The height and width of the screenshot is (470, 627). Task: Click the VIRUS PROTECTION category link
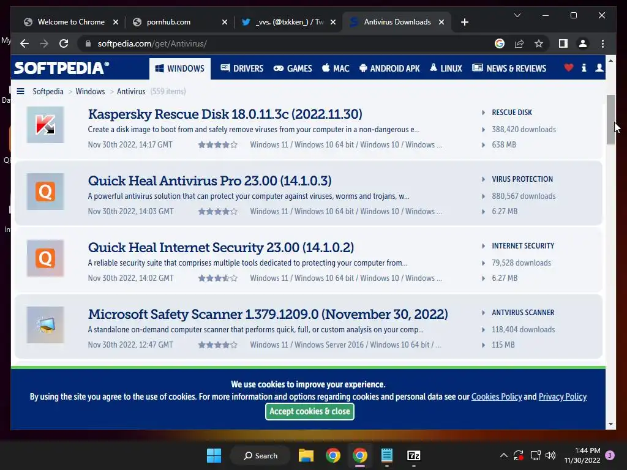coord(522,179)
